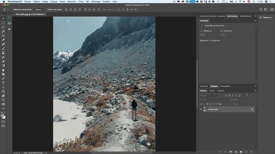The width and height of the screenshot is (275, 154).
Task: Open the Move tool preset picker arrow
Action: [8, 9]
